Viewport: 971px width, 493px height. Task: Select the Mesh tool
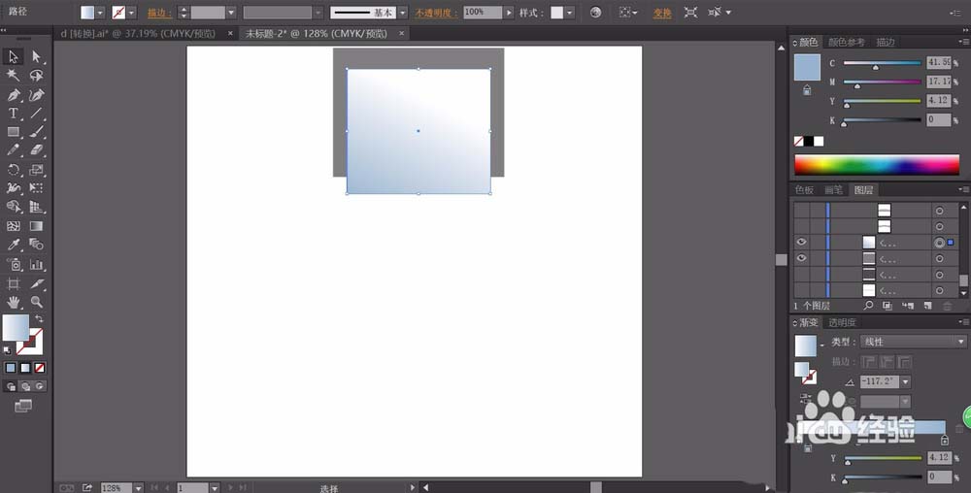click(x=13, y=226)
